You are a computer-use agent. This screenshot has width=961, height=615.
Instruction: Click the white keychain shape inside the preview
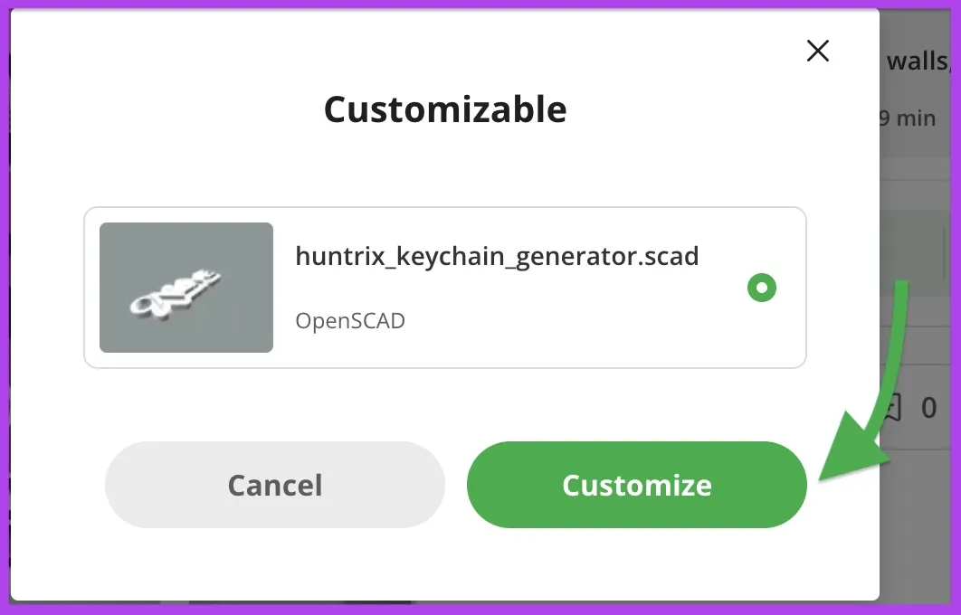coord(175,293)
